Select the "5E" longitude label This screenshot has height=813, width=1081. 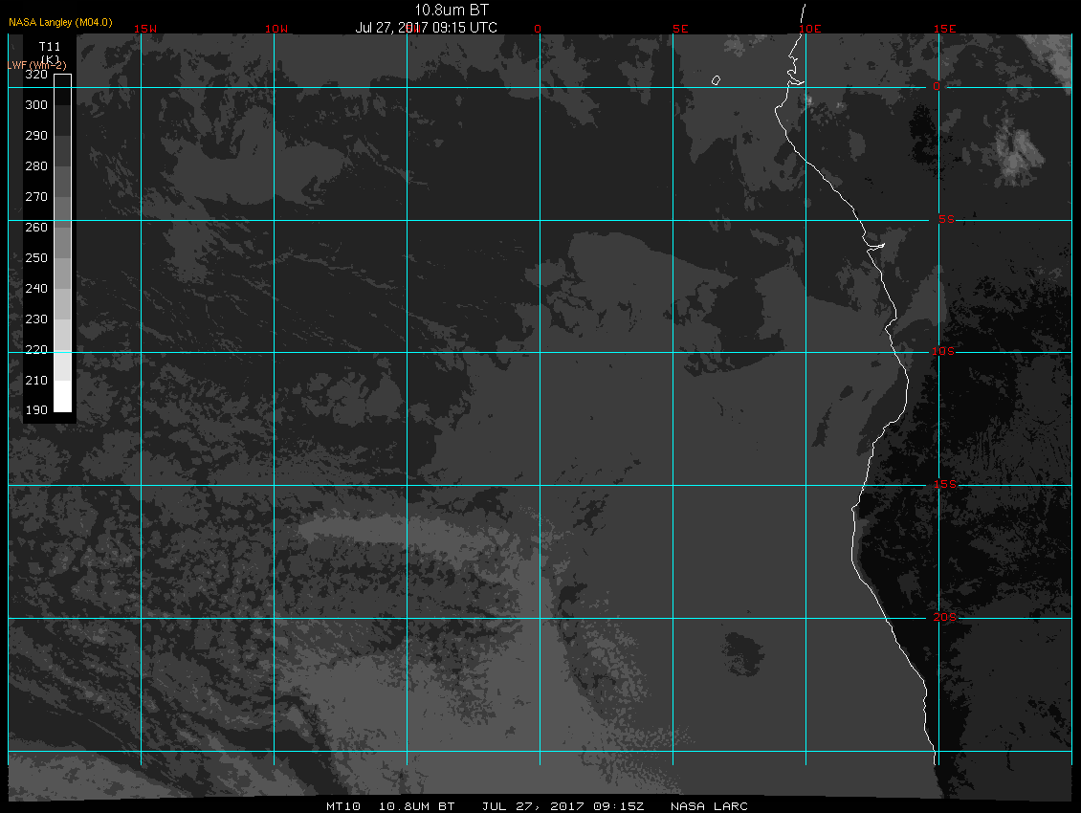pyautogui.click(x=680, y=29)
